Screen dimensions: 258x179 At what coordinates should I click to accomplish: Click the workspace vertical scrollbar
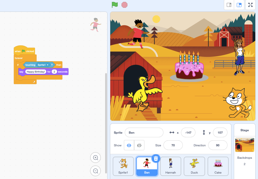click(105, 121)
